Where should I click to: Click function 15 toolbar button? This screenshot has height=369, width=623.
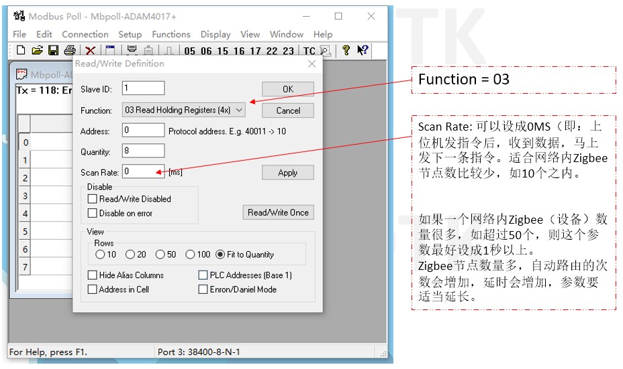click(x=222, y=51)
